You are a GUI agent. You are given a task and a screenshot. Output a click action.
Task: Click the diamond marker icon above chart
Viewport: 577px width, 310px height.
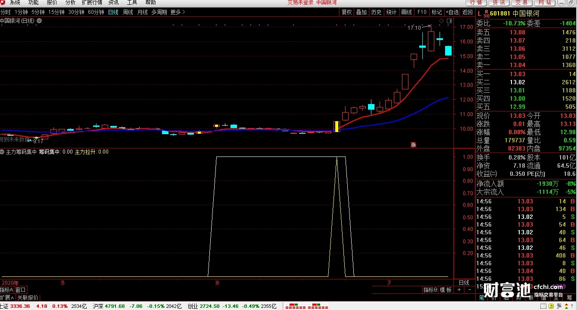pos(441,21)
